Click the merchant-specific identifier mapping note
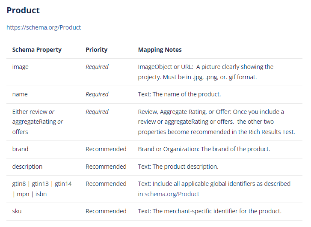This screenshot has width=311, height=227. (210, 211)
